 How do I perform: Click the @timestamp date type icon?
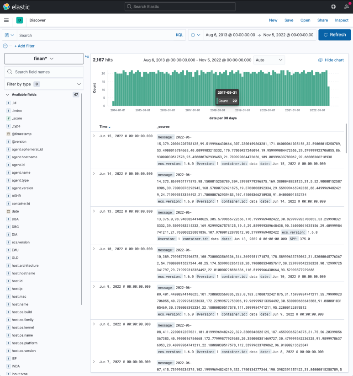point(9,134)
